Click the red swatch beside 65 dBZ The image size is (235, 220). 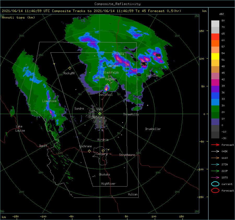(215, 37)
